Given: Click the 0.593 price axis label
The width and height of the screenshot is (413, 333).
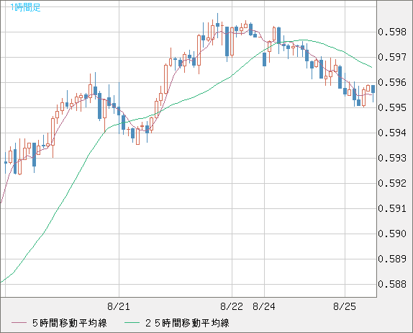Looking at the screenshot, I should (392, 158).
